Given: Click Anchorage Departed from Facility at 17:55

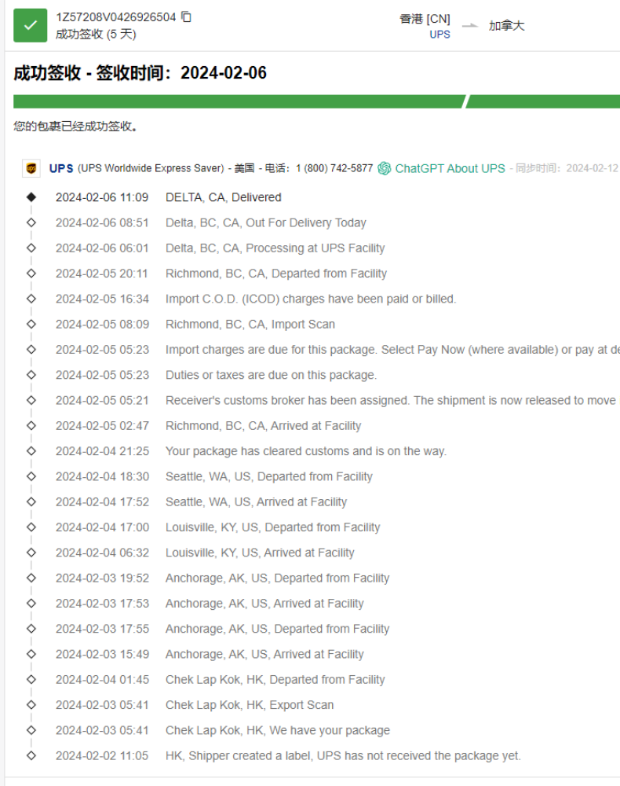Looking at the screenshot, I should (x=277, y=629).
